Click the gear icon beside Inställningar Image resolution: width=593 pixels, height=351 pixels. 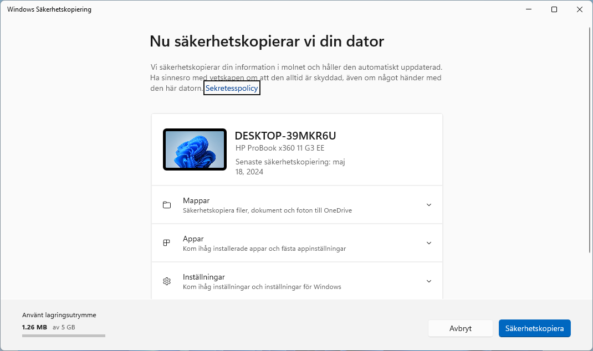(167, 281)
